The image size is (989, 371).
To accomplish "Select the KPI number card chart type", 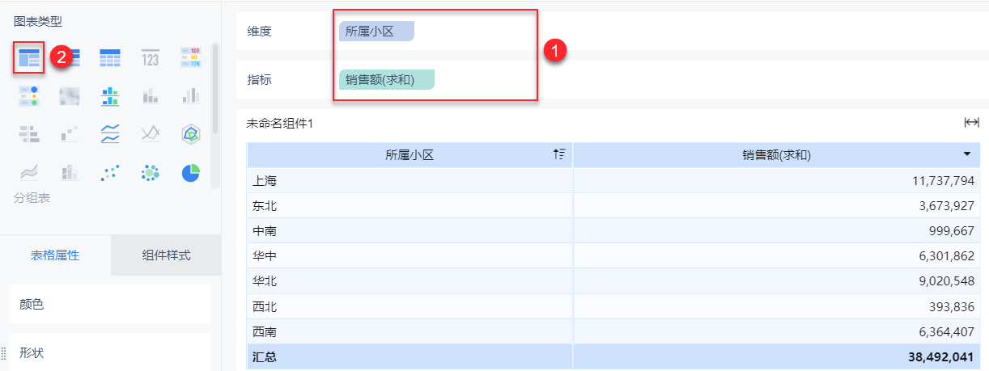I will (151, 57).
